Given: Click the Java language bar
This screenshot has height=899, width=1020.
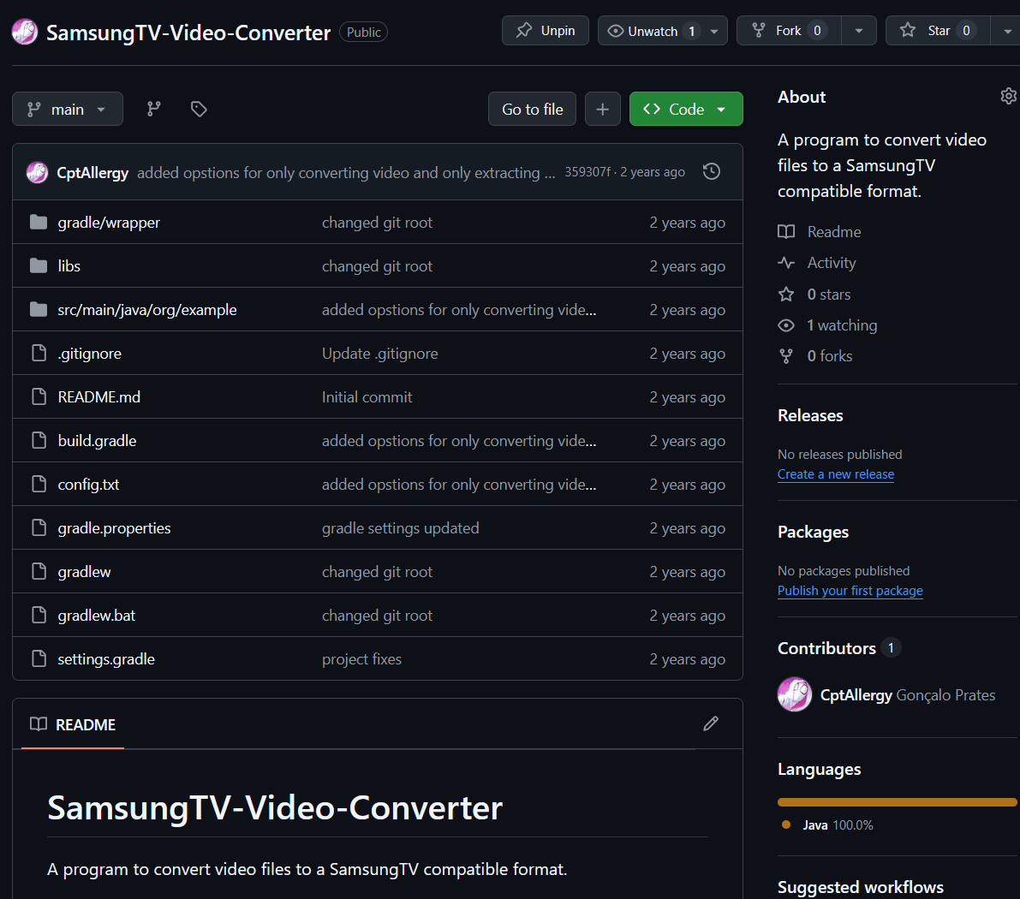Looking at the screenshot, I should coord(897,802).
